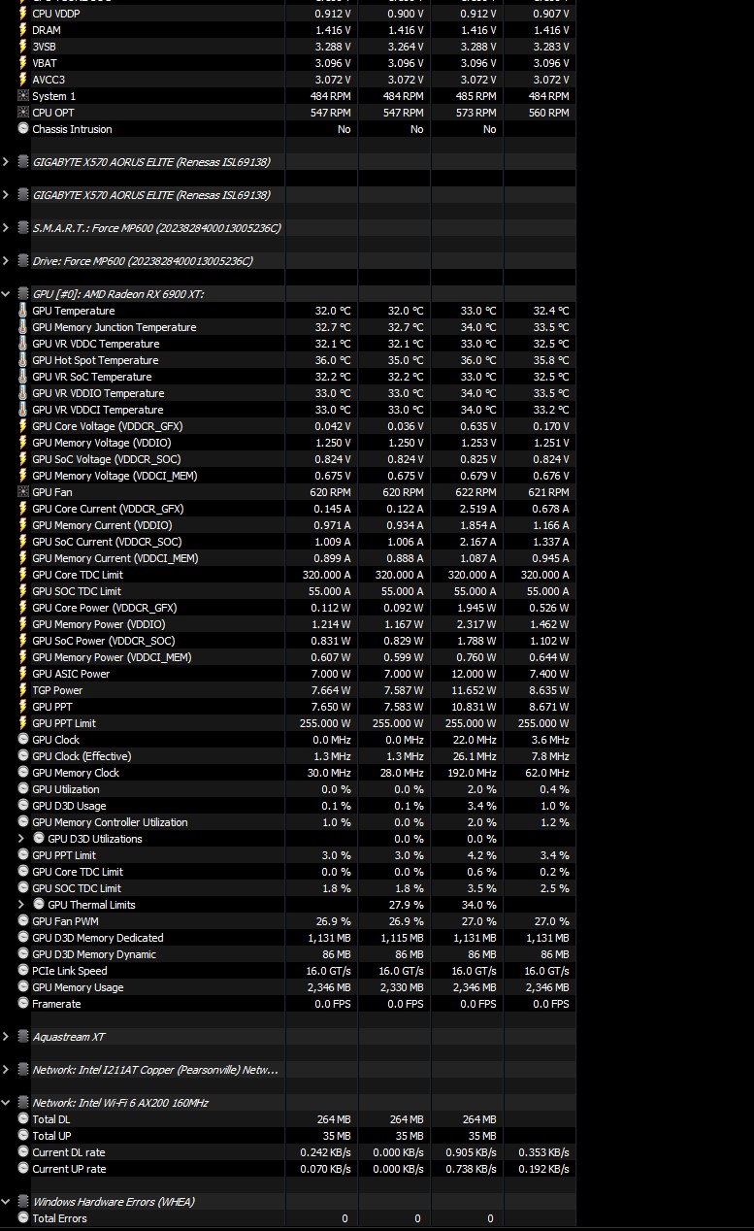The image size is (754, 1231).
Task: Click the GPU Clock sensor icon
Action: (x=23, y=740)
